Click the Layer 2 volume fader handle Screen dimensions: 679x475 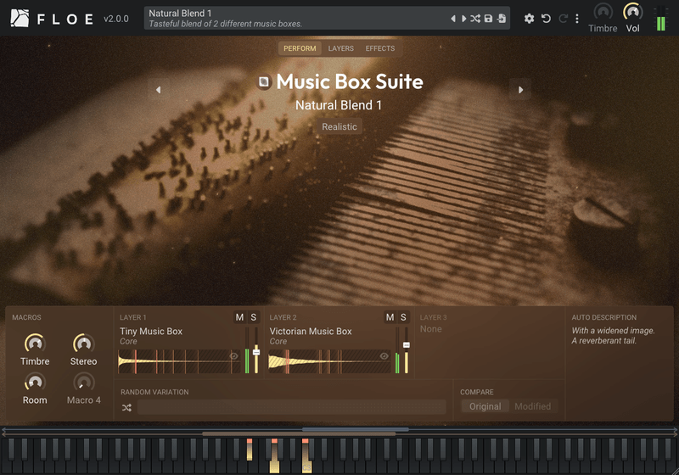tap(407, 344)
